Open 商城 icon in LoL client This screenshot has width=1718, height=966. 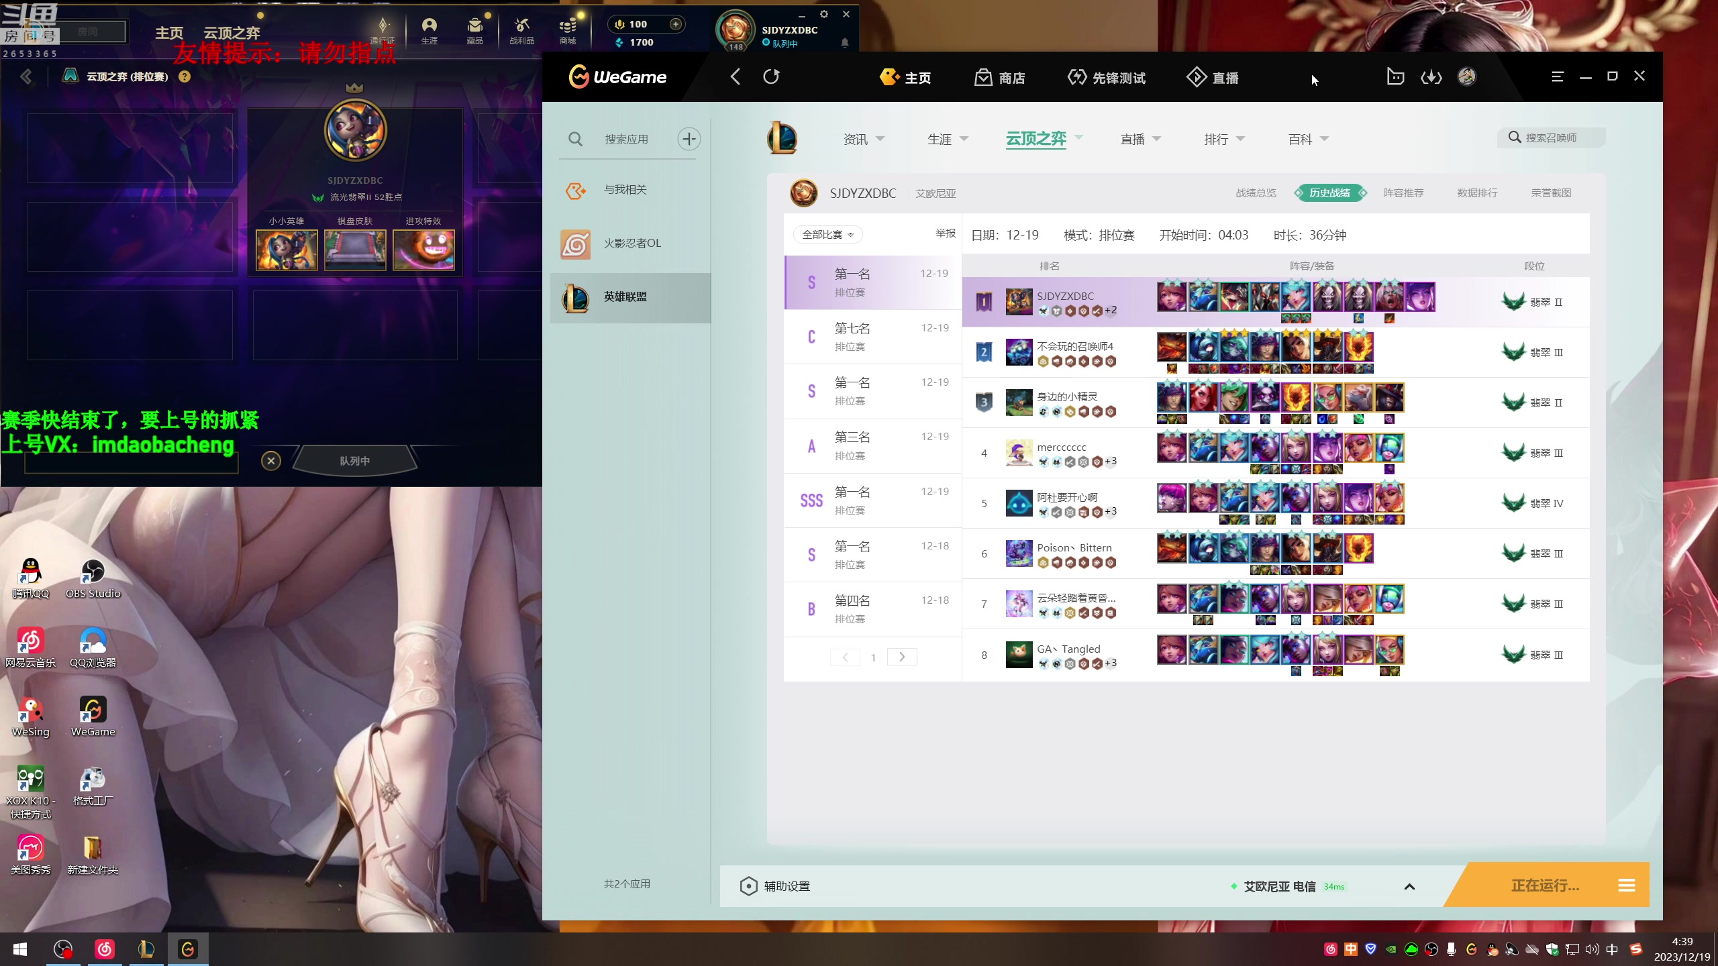568,31
